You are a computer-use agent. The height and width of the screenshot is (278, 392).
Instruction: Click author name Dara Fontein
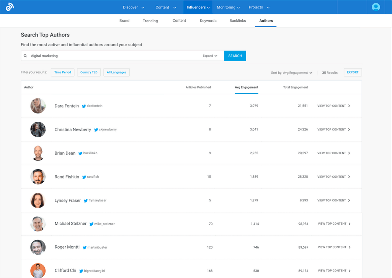(x=67, y=106)
